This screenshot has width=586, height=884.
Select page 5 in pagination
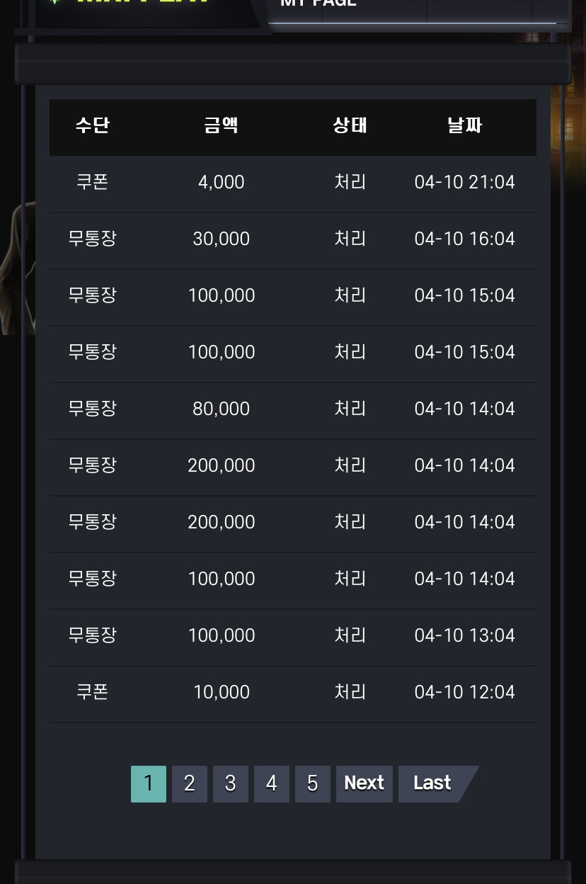click(312, 783)
